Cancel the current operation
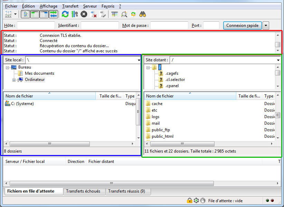This screenshot has height=207, width=284. [83, 14]
